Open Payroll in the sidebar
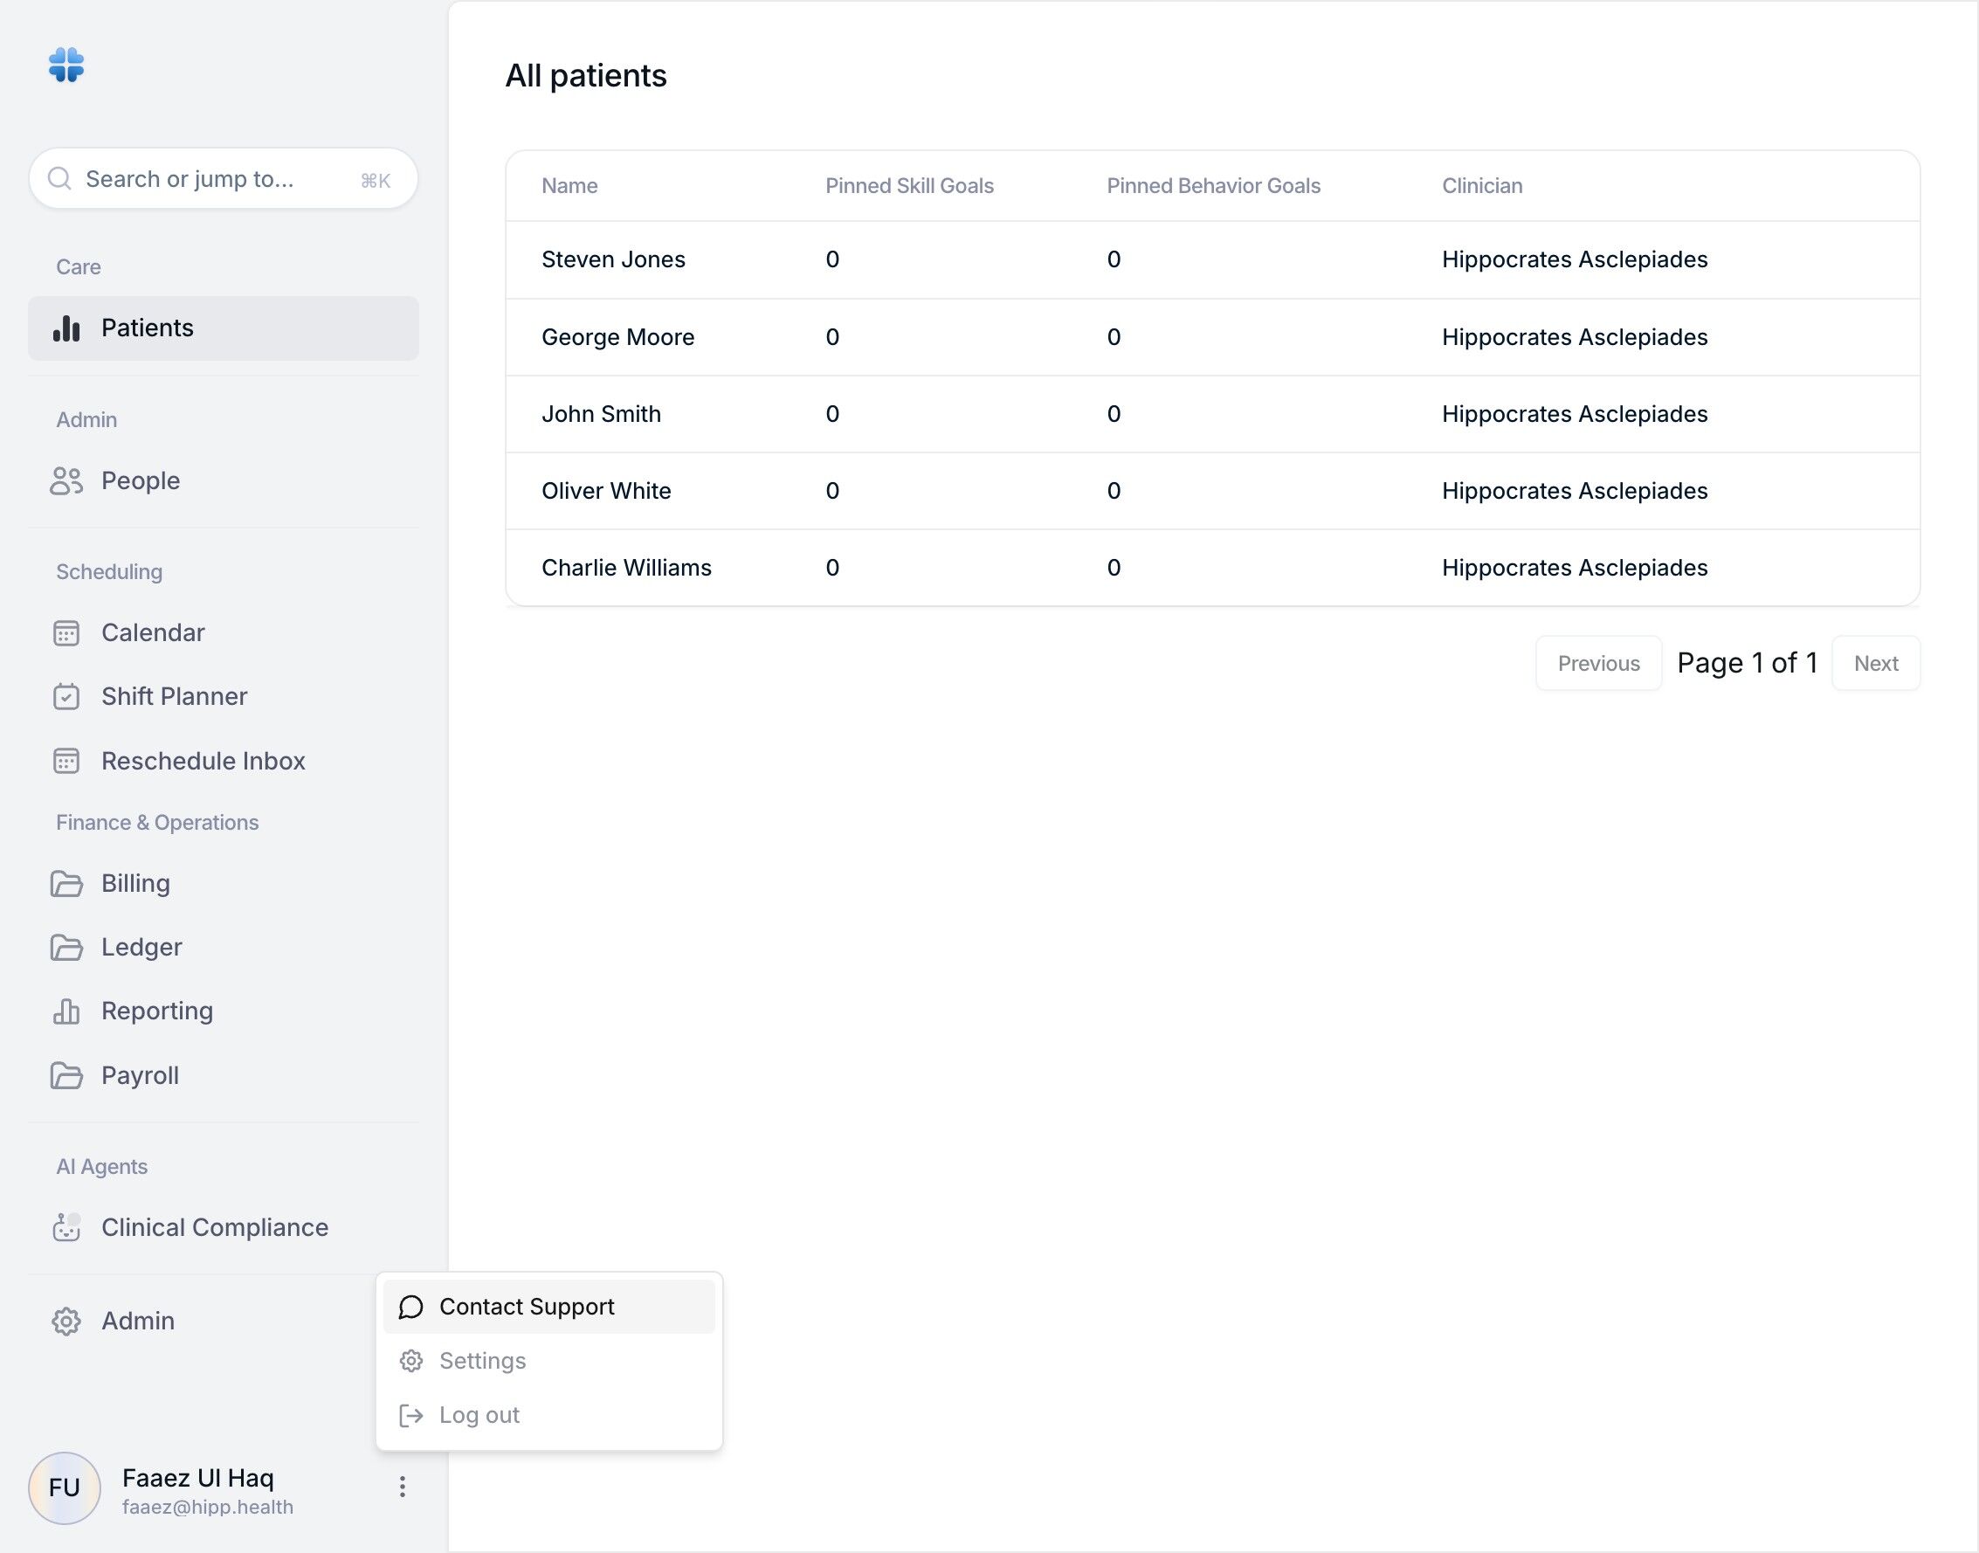This screenshot has width=1979, height=1553. tap(139, 1075)
